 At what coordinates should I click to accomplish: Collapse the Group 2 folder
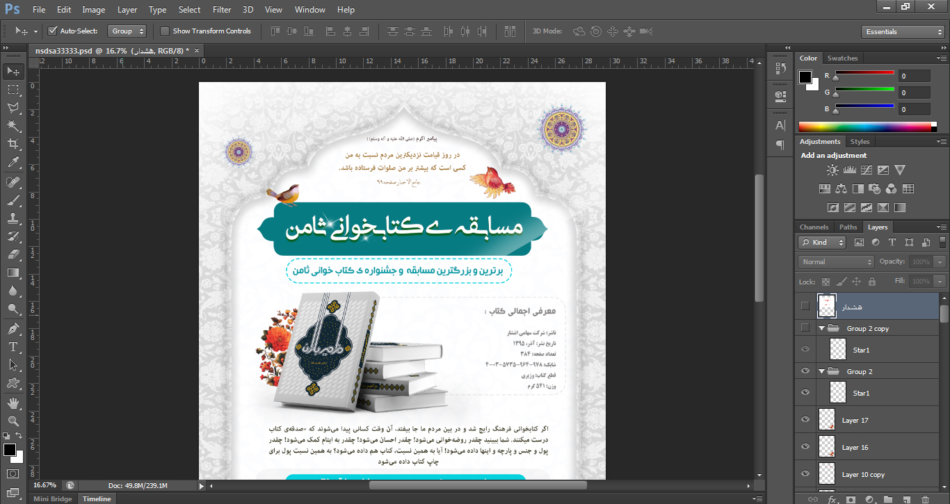822,372
